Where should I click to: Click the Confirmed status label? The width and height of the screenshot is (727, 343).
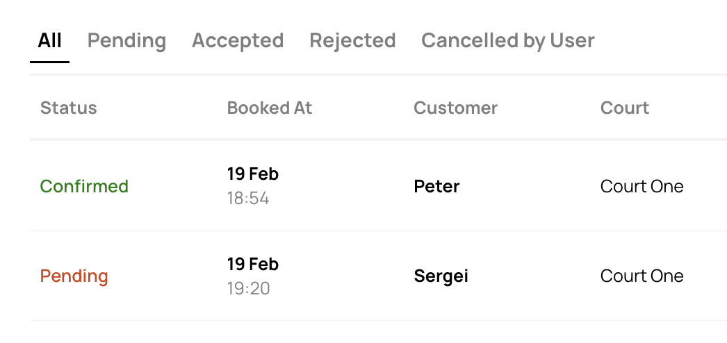[84, 187]
